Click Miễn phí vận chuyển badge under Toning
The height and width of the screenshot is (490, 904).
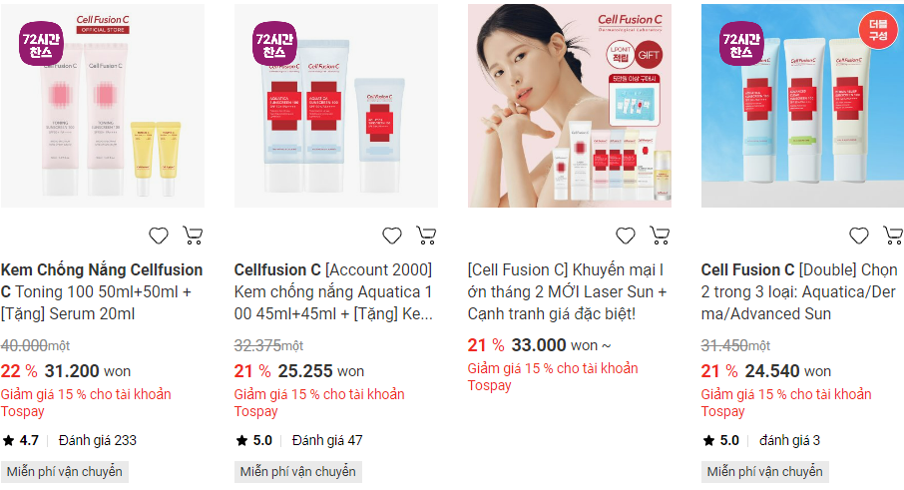tap(65, 472)
